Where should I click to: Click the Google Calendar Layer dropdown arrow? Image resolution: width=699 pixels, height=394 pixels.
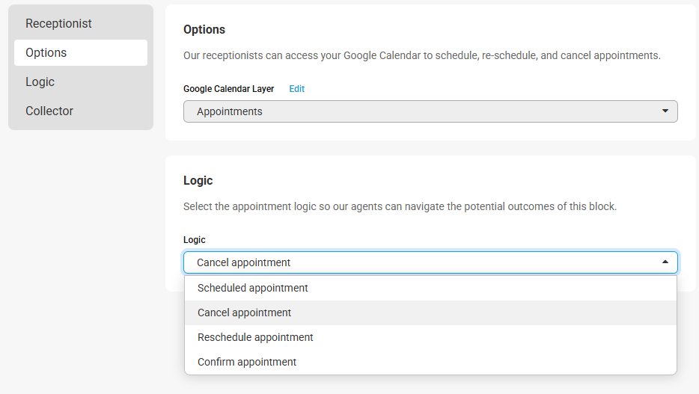pyautogui.click(x=665, y=111)
